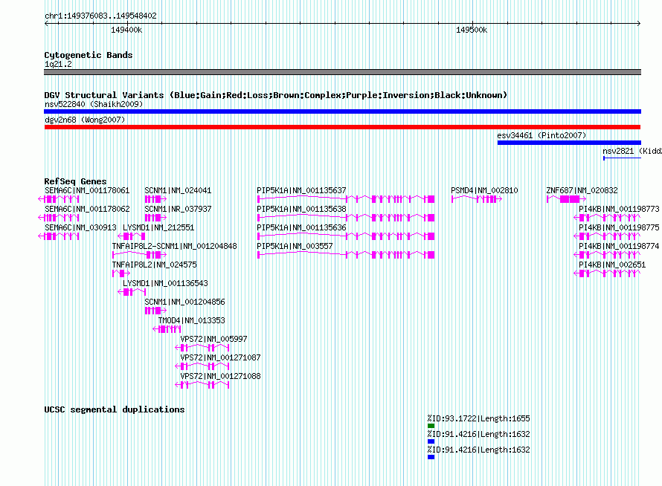Click the PIP5K1A|NM_001135637 gene glyph
662x486 pixels.
point(346,199)
